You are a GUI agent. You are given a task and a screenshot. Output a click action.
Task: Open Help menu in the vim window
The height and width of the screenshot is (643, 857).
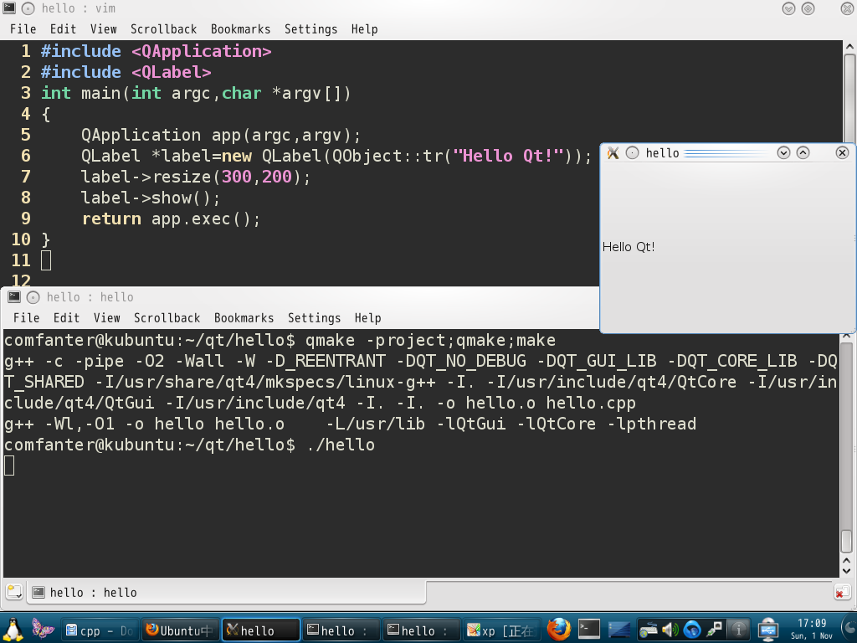click(364, 29)
